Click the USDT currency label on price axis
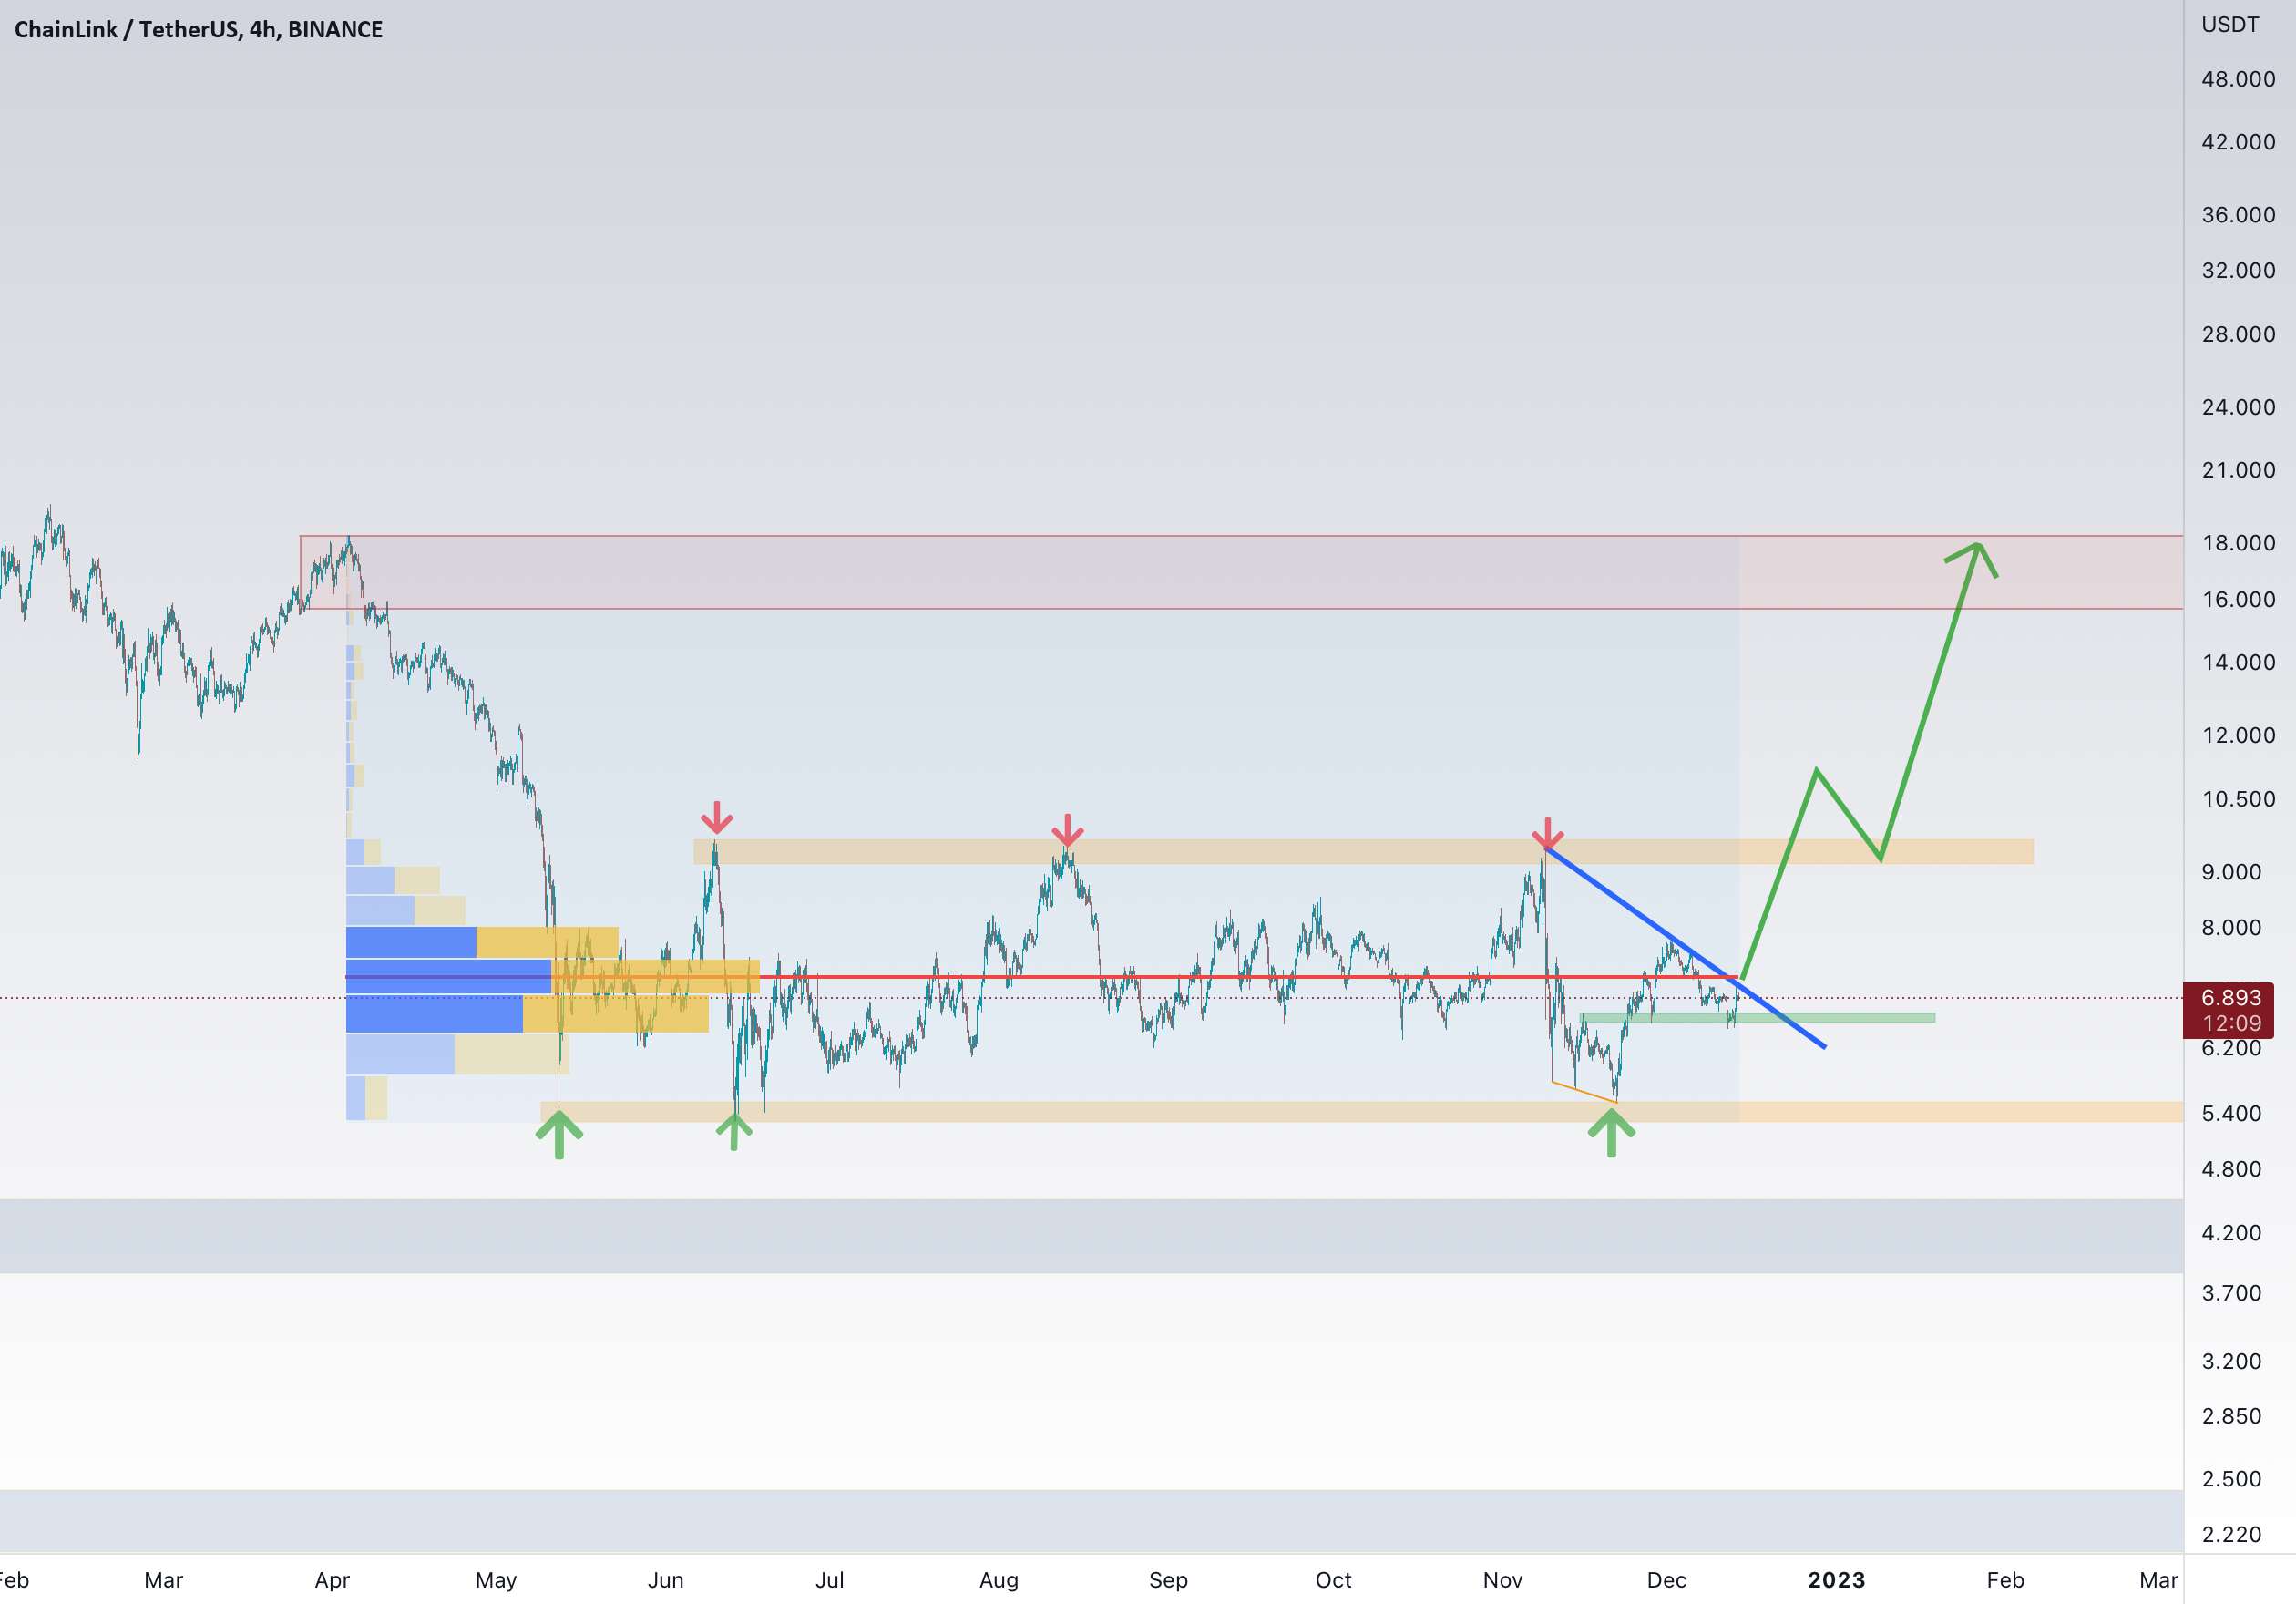Viewport: 2296px width, 1604px height. point(2229,24)
